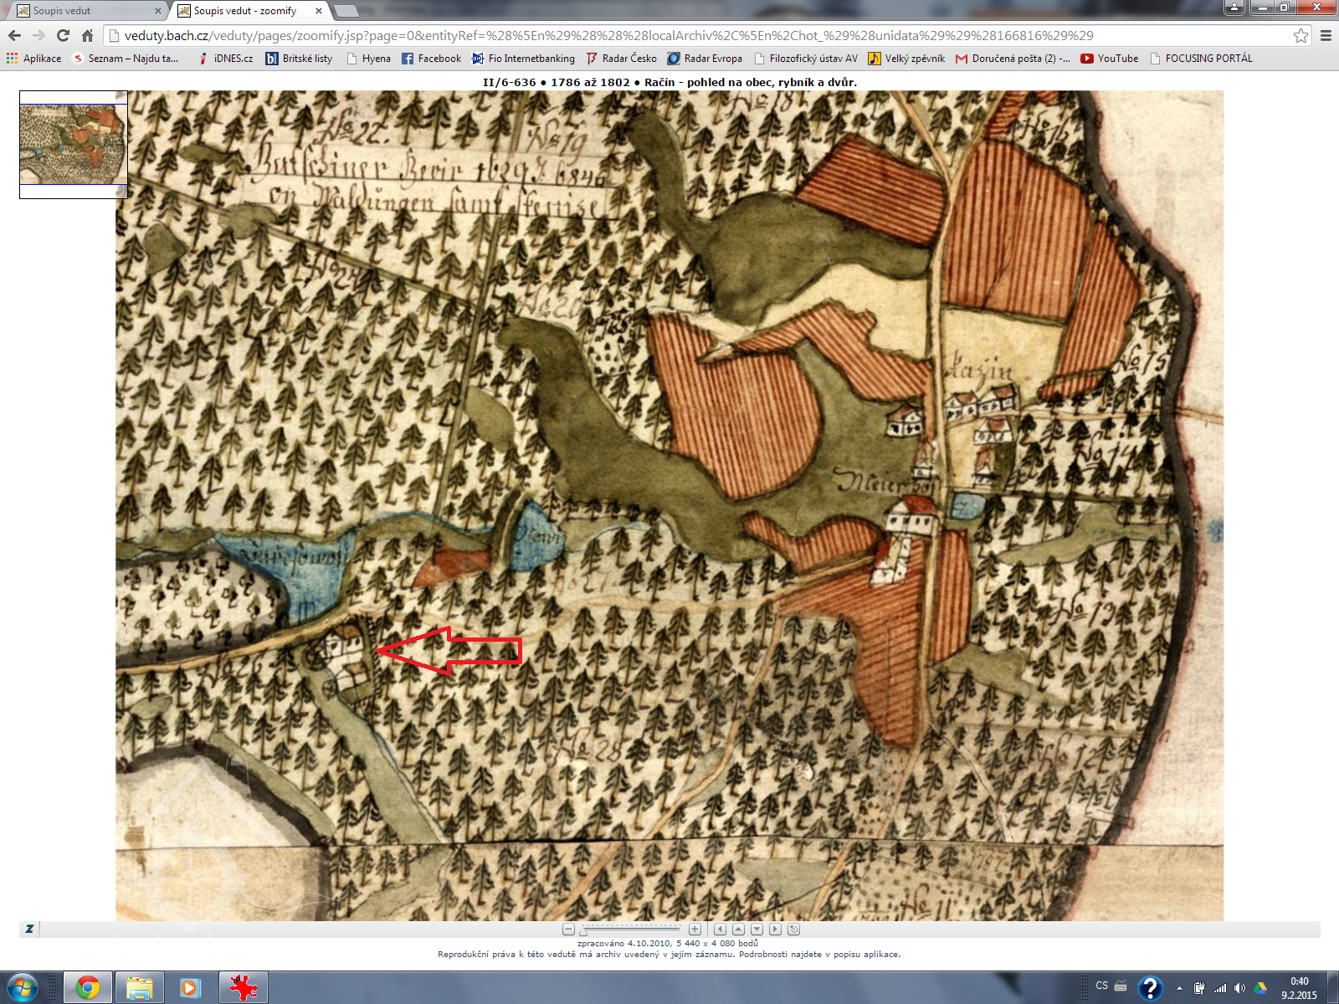
Task: Pan the map up with arrow button
Action: (738, 929)
